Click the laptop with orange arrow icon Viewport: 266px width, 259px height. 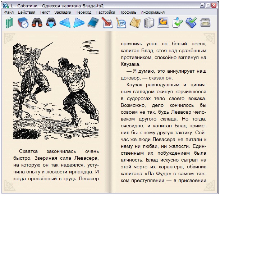click(163, 23)
